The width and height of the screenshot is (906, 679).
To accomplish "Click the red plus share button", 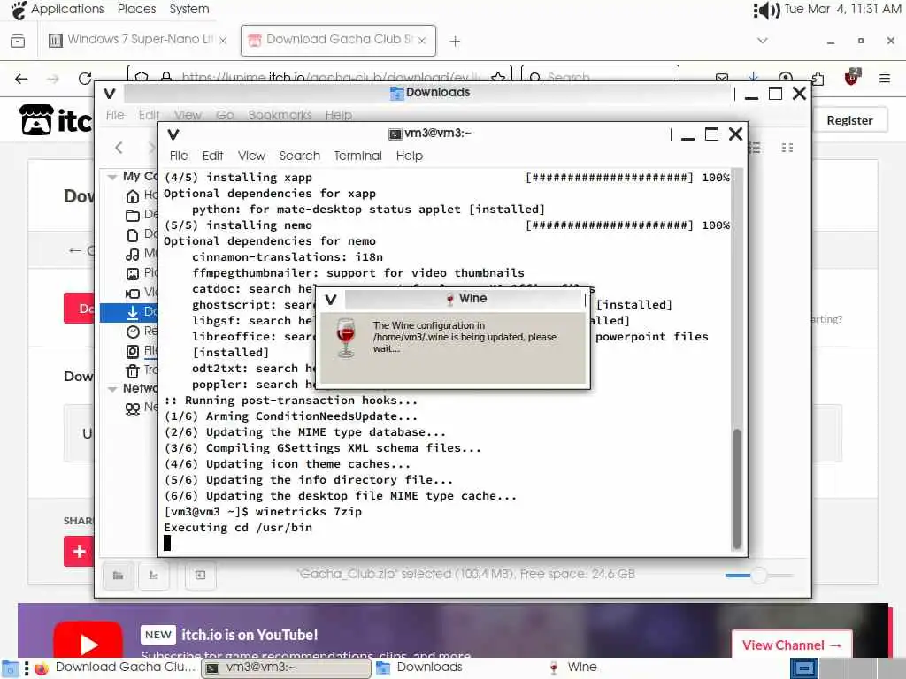I will pos(79,552).
